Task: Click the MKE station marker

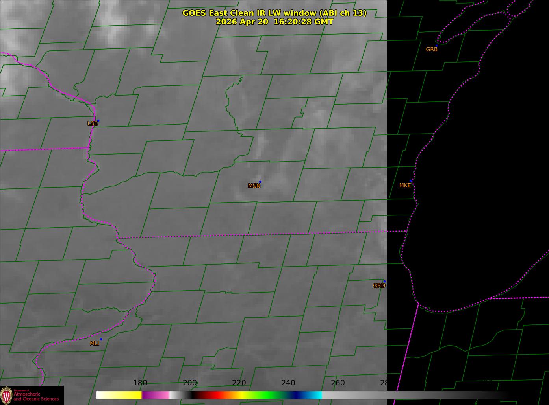Action: pyautogui.click(x=411, y=181)
